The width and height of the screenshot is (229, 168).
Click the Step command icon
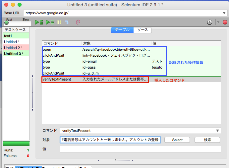pyautogui.click(x=67, y=23)
